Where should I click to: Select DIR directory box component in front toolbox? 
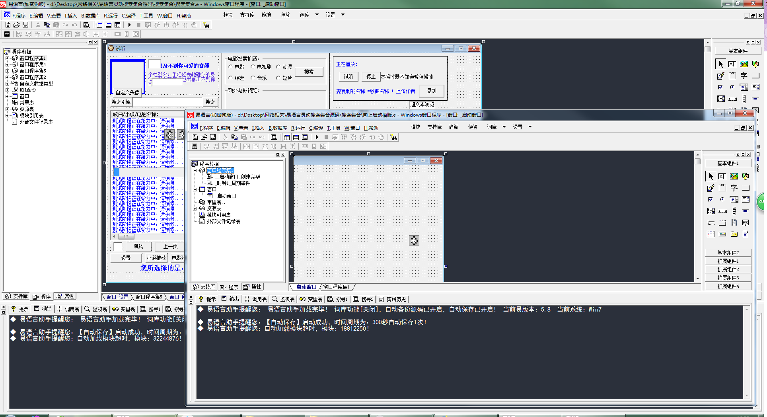(734, 234)
